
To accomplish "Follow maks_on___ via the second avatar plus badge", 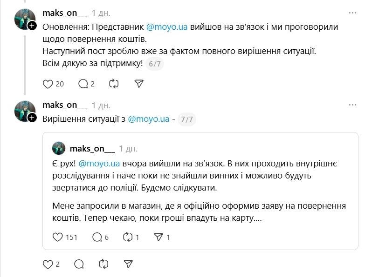I will click(32, 118).
